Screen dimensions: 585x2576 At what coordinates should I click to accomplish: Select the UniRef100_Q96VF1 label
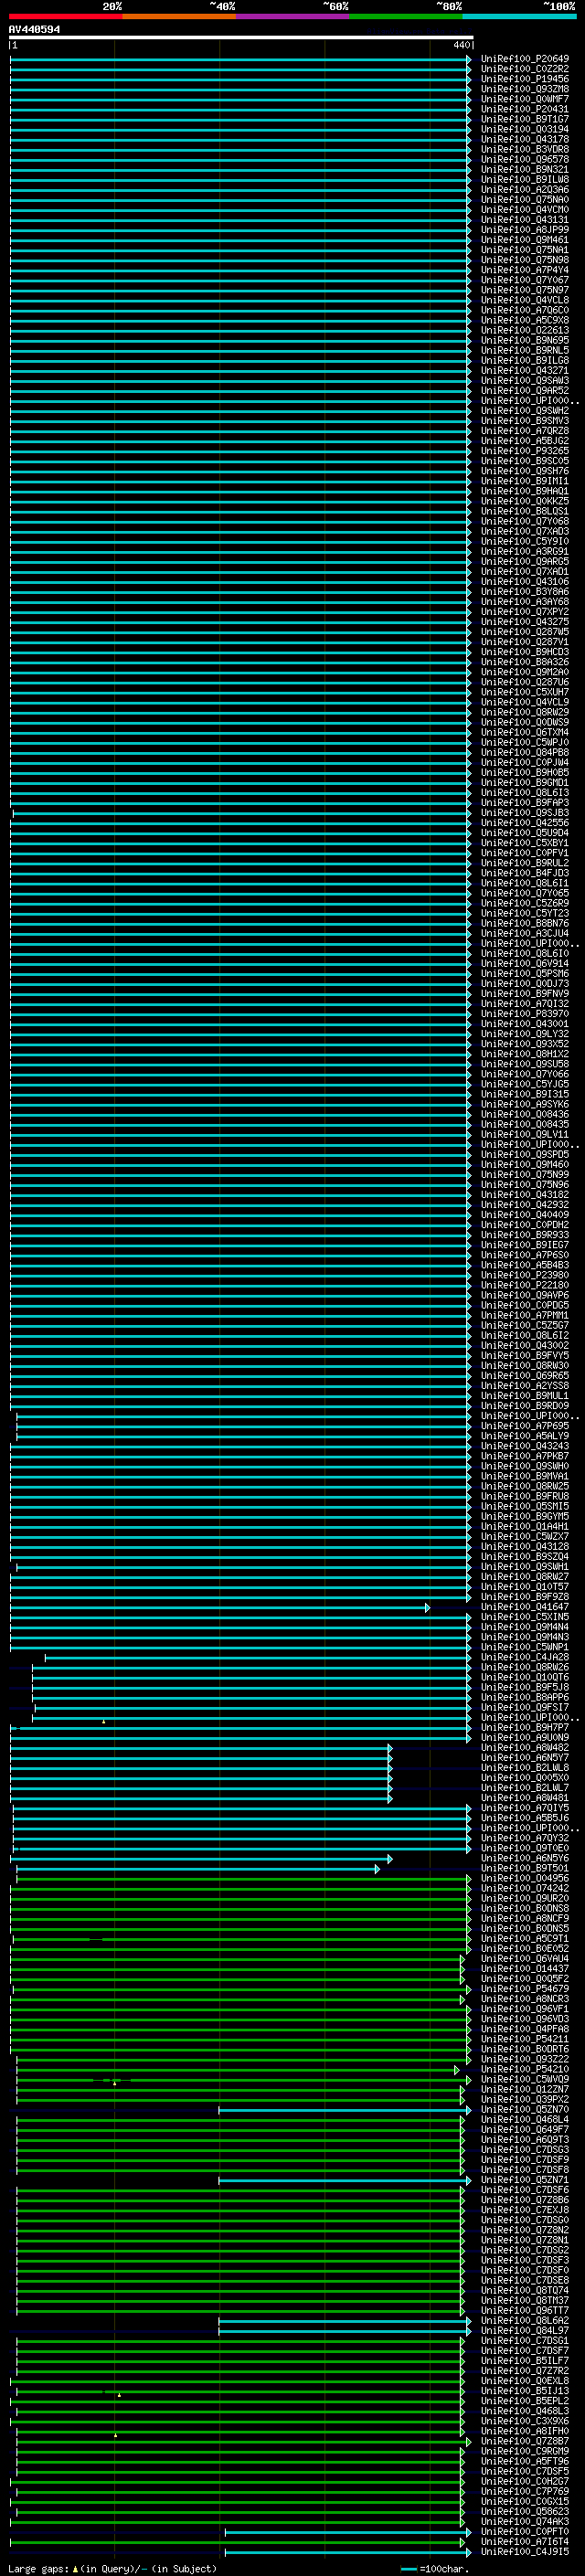[x=524, y=2009]
